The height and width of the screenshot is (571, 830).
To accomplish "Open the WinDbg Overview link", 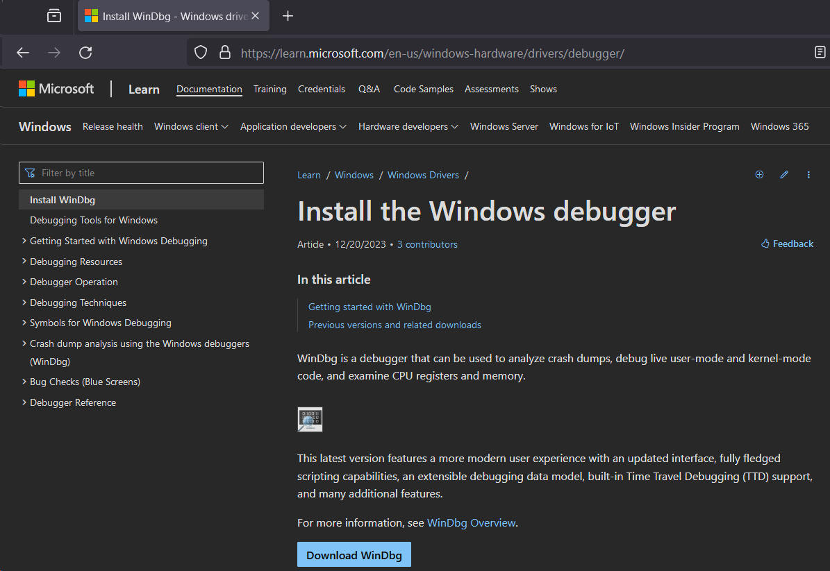I will pyautogui.click(x=471, y=523).
